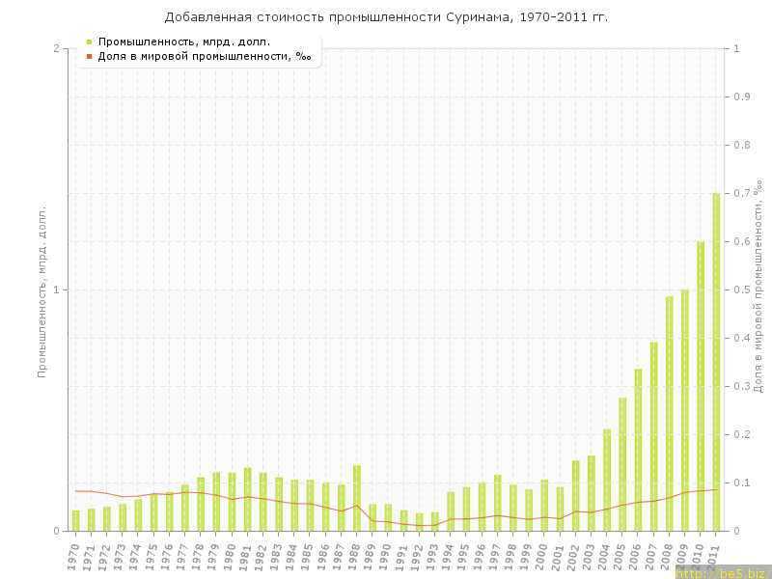Click the 1970 label on the x-axis

pyautogui.click(x=74, y=556)
